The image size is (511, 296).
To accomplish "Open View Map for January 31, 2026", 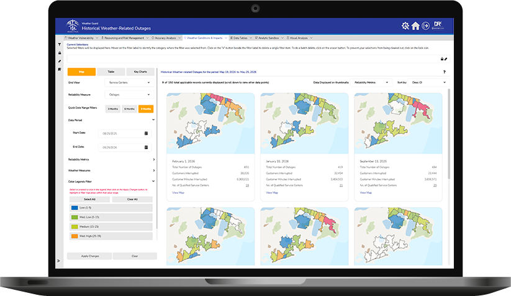I will click(272, 193).
